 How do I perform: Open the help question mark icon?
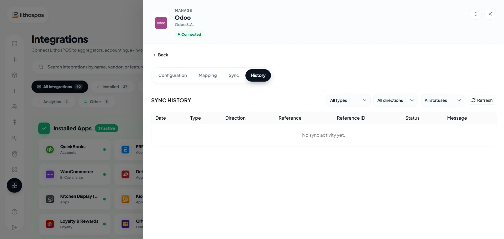(14, 212)
